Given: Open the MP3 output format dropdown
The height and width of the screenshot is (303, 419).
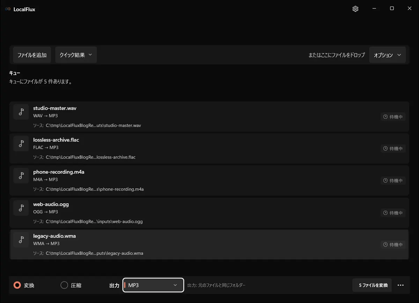Looking at the screenshot, I should click(x=153, y=285).
